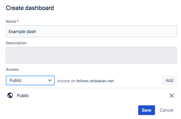
Task: Select the Public row in shared access list
Action: tap(91, 96)
